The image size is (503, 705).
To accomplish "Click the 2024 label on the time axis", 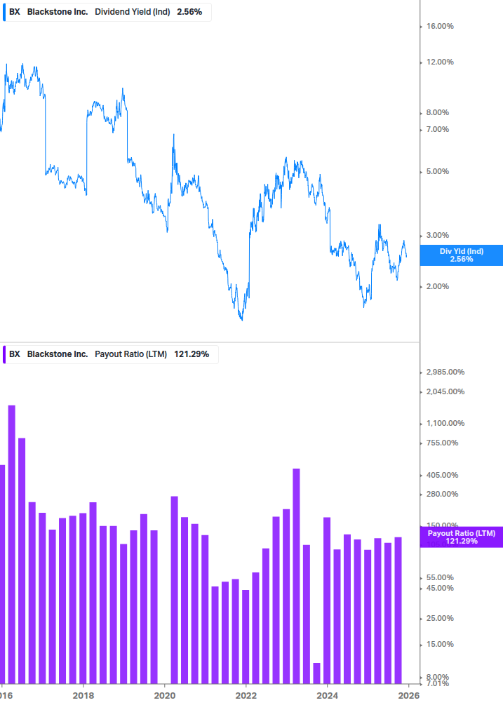I will 327,696.
